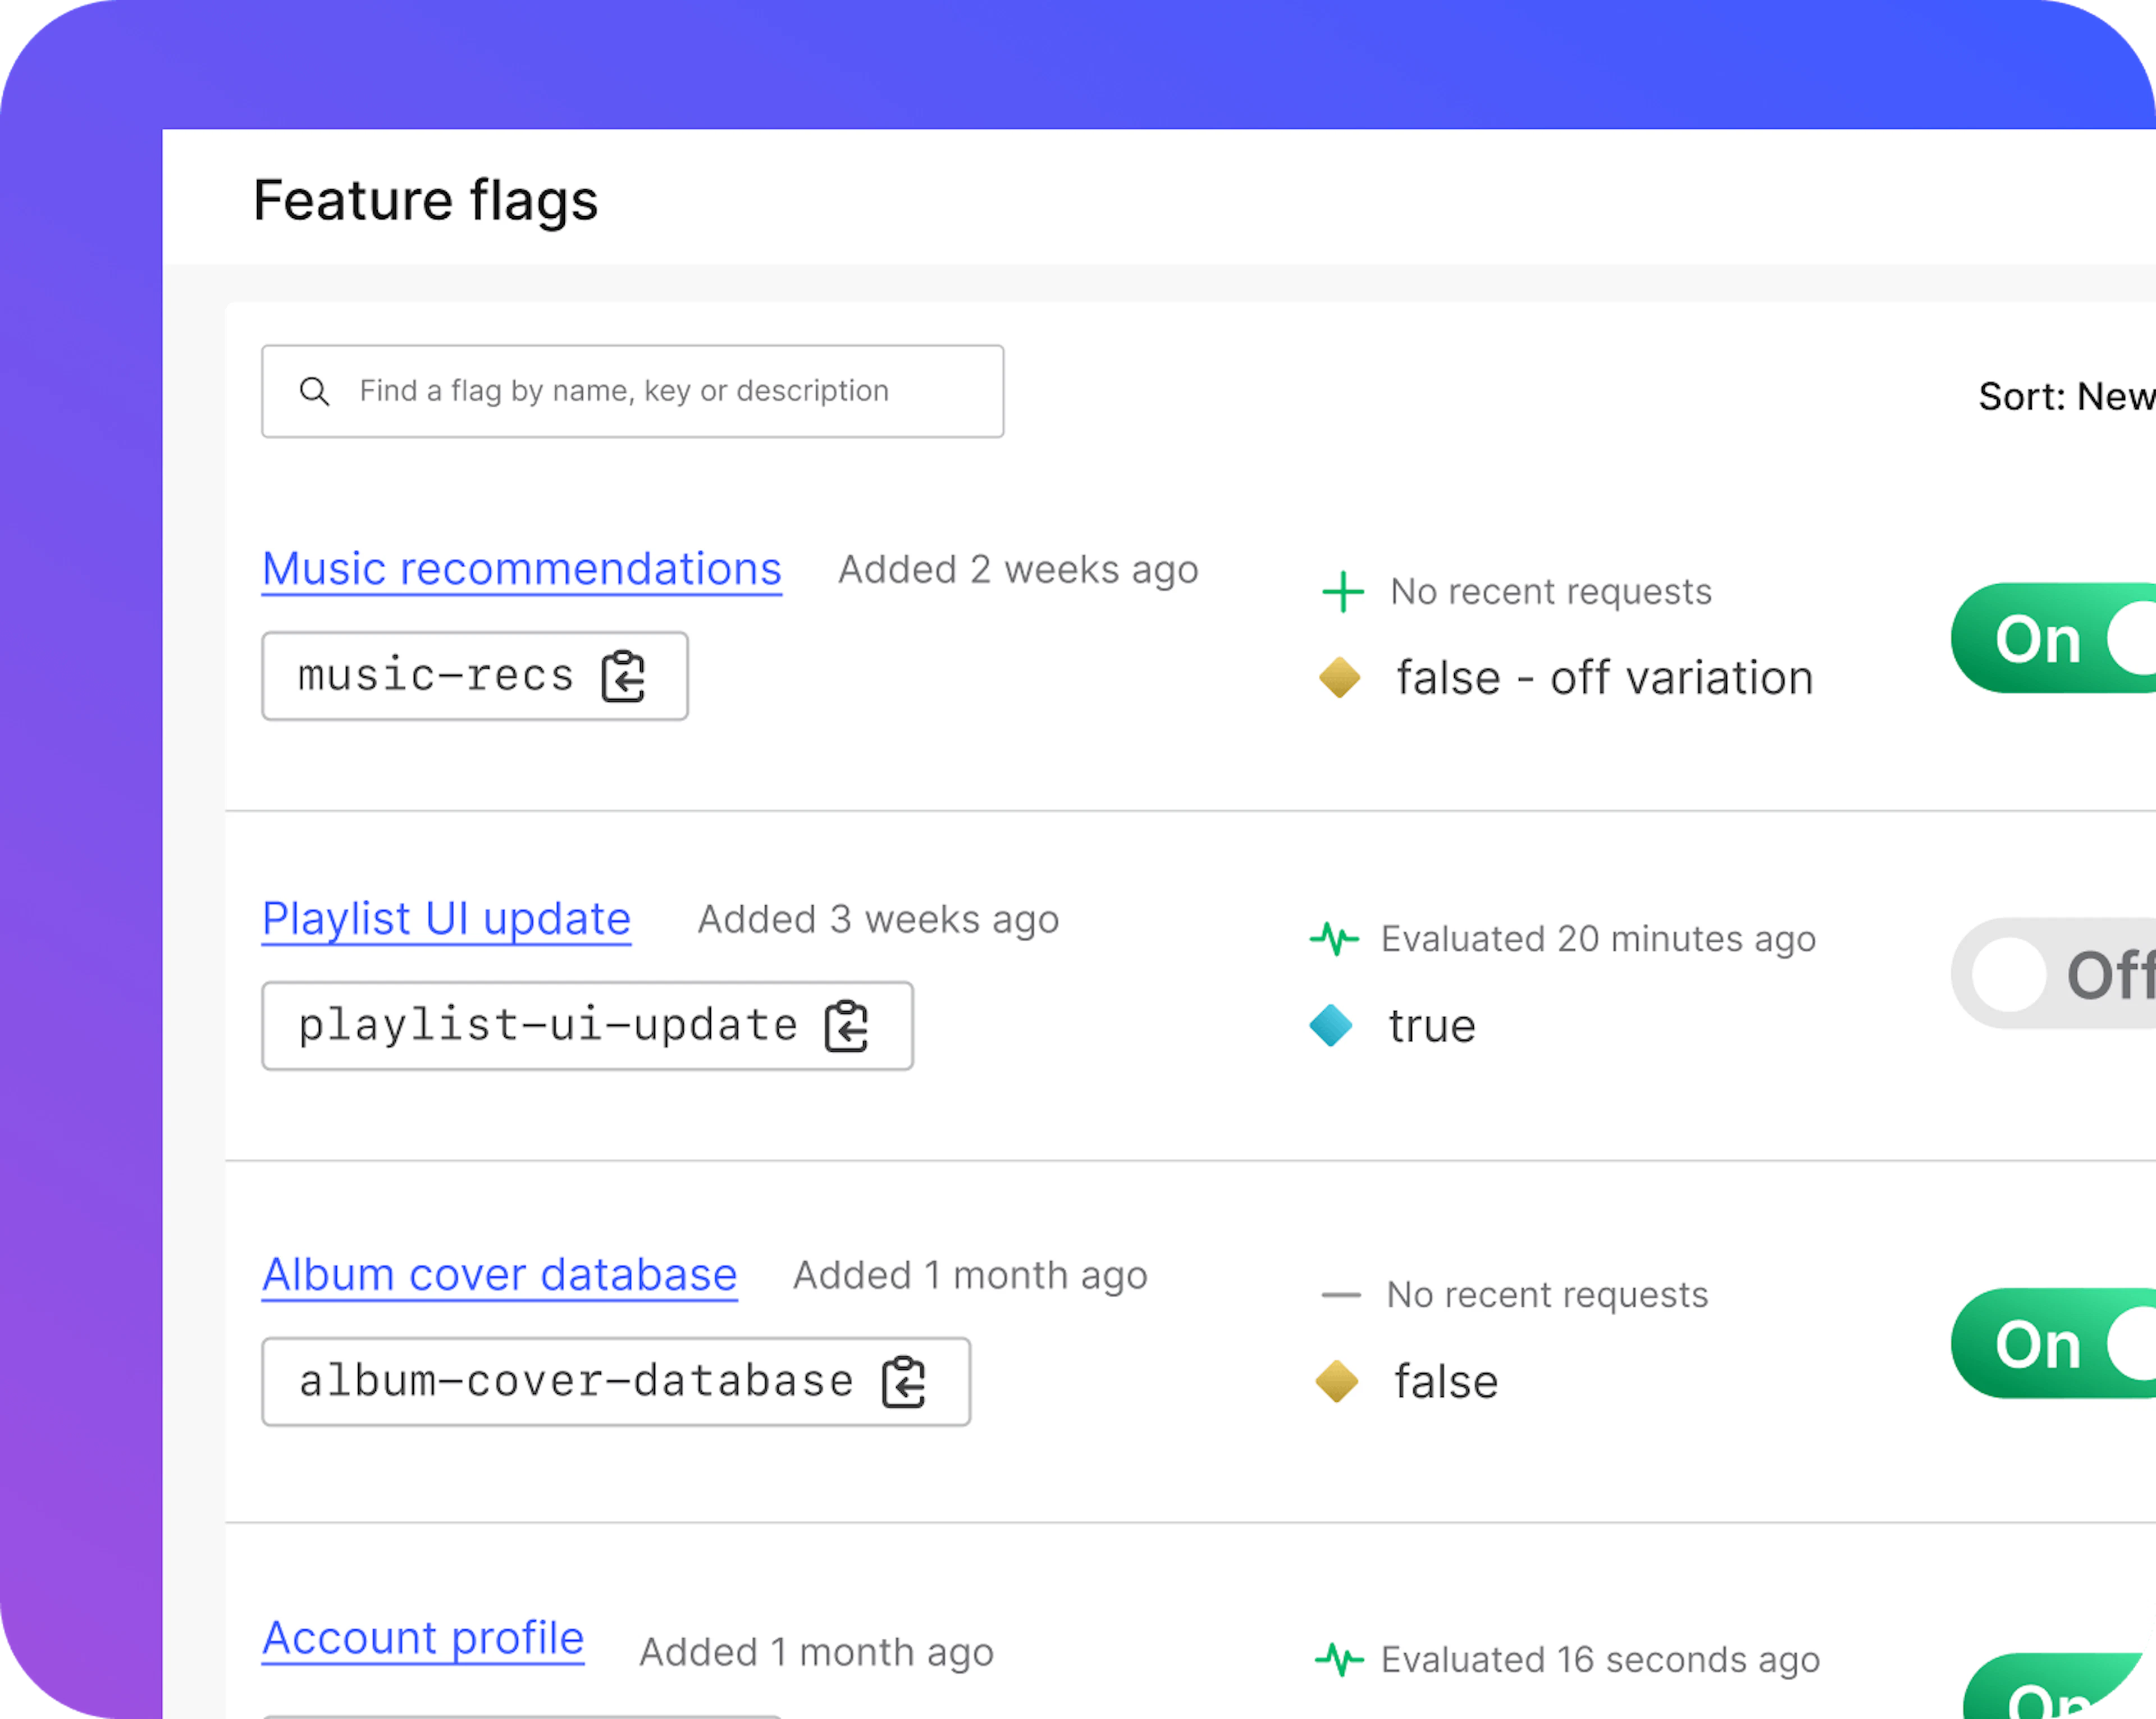Click the green plus icon beside No recent requests
The width and height of the screenshot is (2156, 1719).
coord(1342,592)
